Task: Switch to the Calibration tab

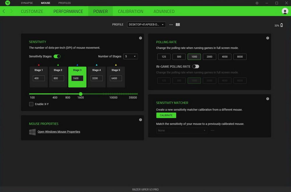Action: [130, 11]
